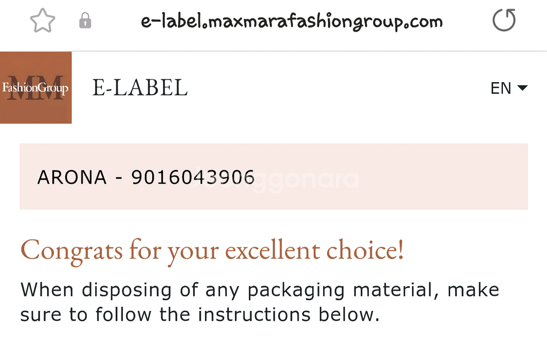The image size is (547, 360).
Task: Click the product code 9016043906
Action: click(193, 178)
